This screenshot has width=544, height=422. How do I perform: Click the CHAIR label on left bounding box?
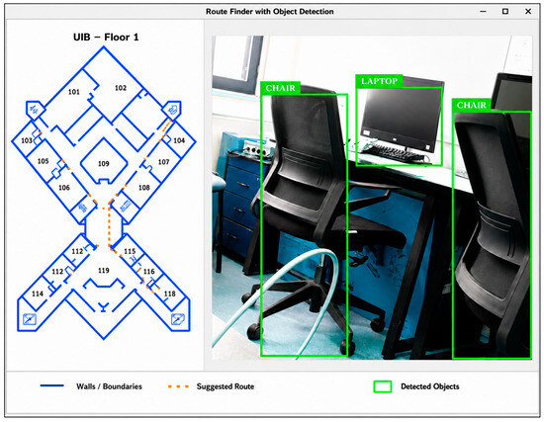tap(280, 88)
